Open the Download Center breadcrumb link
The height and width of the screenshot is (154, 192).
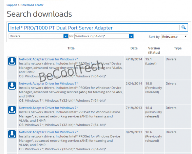tap(32, 5)
